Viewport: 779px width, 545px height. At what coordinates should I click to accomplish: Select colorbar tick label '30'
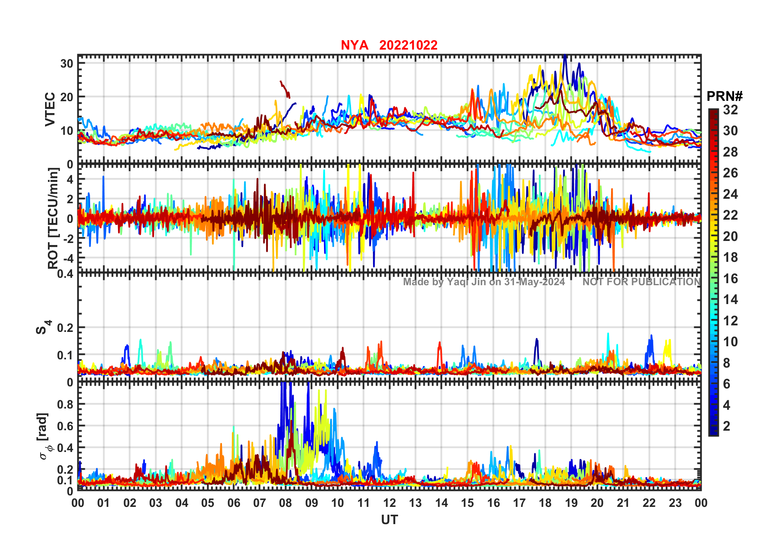730,131
